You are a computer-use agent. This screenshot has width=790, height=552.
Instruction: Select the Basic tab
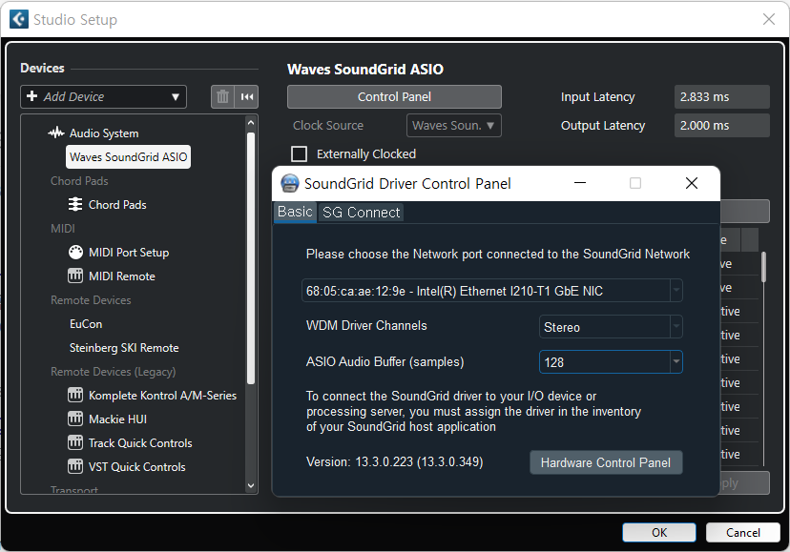[295, 212]
